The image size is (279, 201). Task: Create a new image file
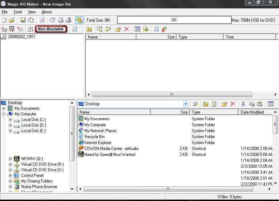[x=4, y=20]
